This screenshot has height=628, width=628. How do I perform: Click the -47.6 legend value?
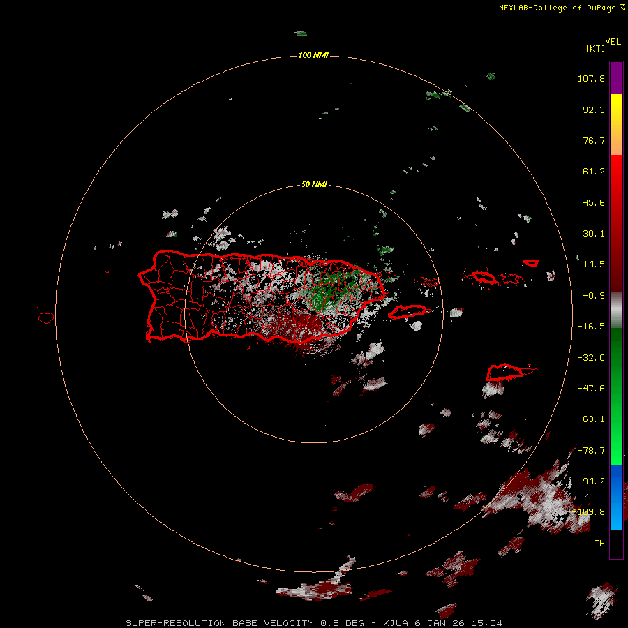591,389
